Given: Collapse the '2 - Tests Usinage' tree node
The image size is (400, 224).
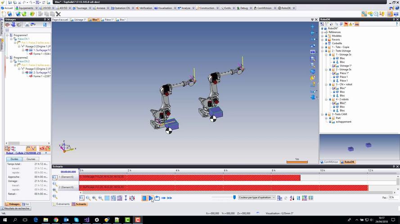Looking at the screenshot, I should (323, 51).
